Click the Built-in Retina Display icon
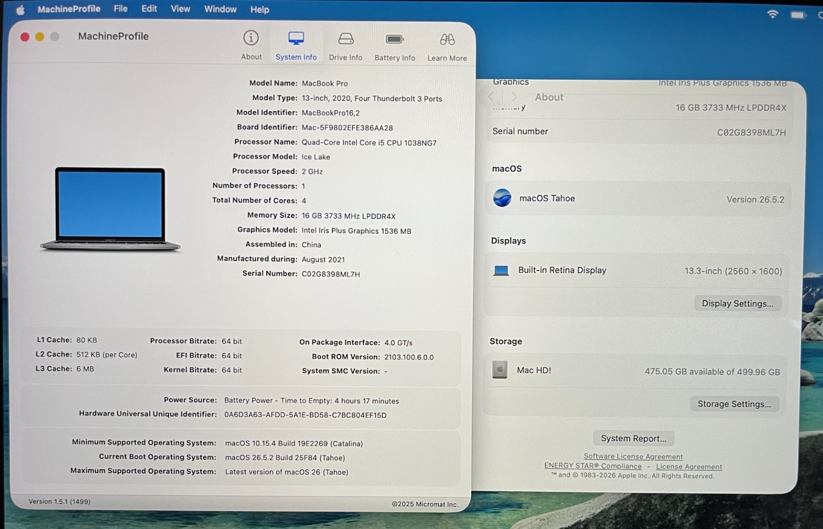 point(501,270)
